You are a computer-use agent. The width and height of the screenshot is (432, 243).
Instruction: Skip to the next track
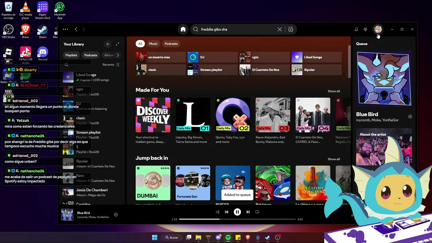click(x=248, y=212)
